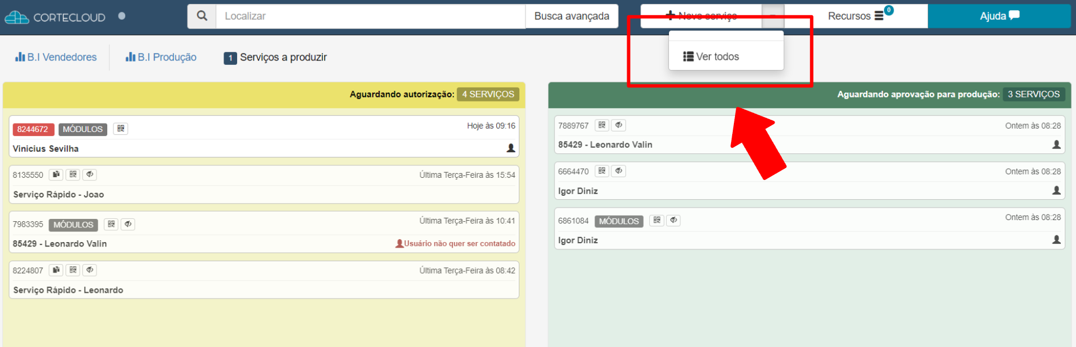The image size is (1076, 347).
Task: Click the user icon on Vinicius Sevilha card
Action: 511,148
